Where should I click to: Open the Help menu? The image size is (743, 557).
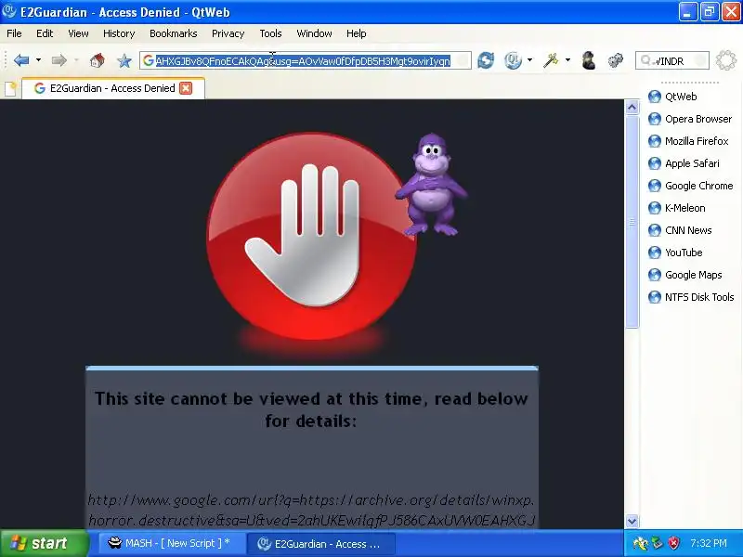pos(356,33)
